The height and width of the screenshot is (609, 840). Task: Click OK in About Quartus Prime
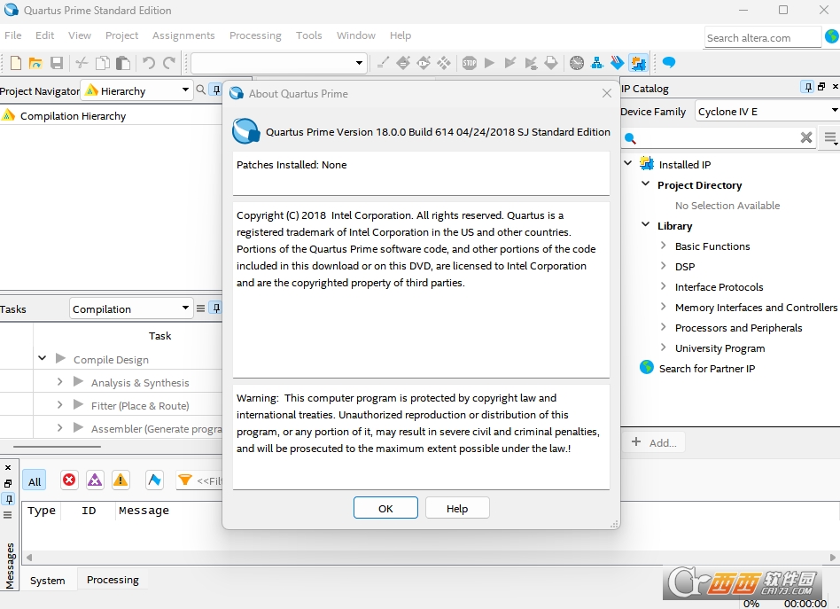tap(385, 508)
